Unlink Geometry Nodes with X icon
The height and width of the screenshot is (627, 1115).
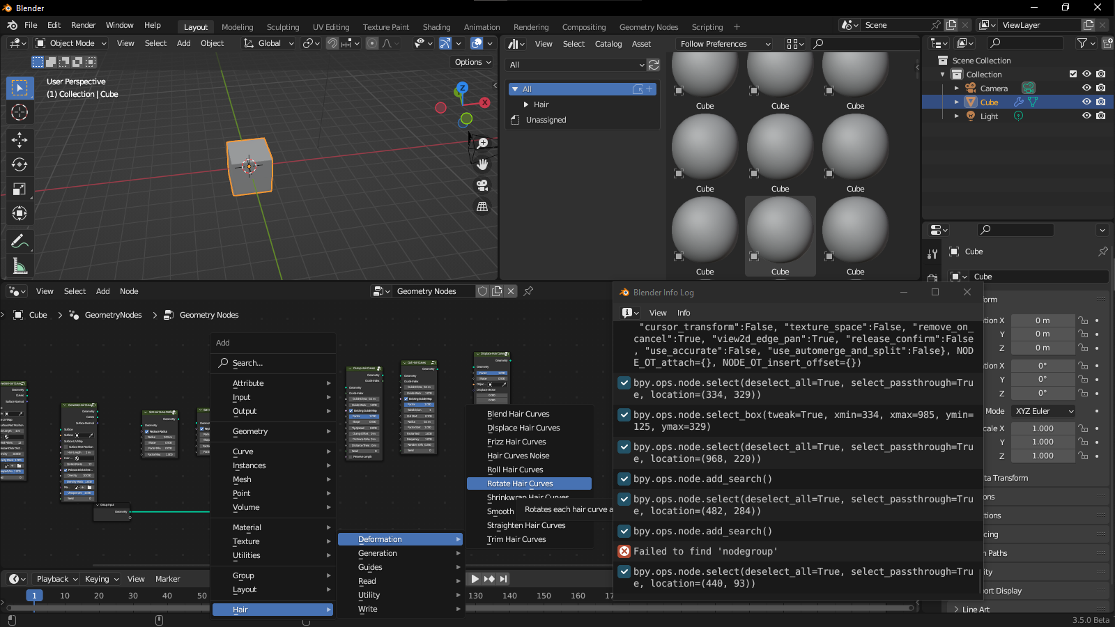[x=511, y=291]
